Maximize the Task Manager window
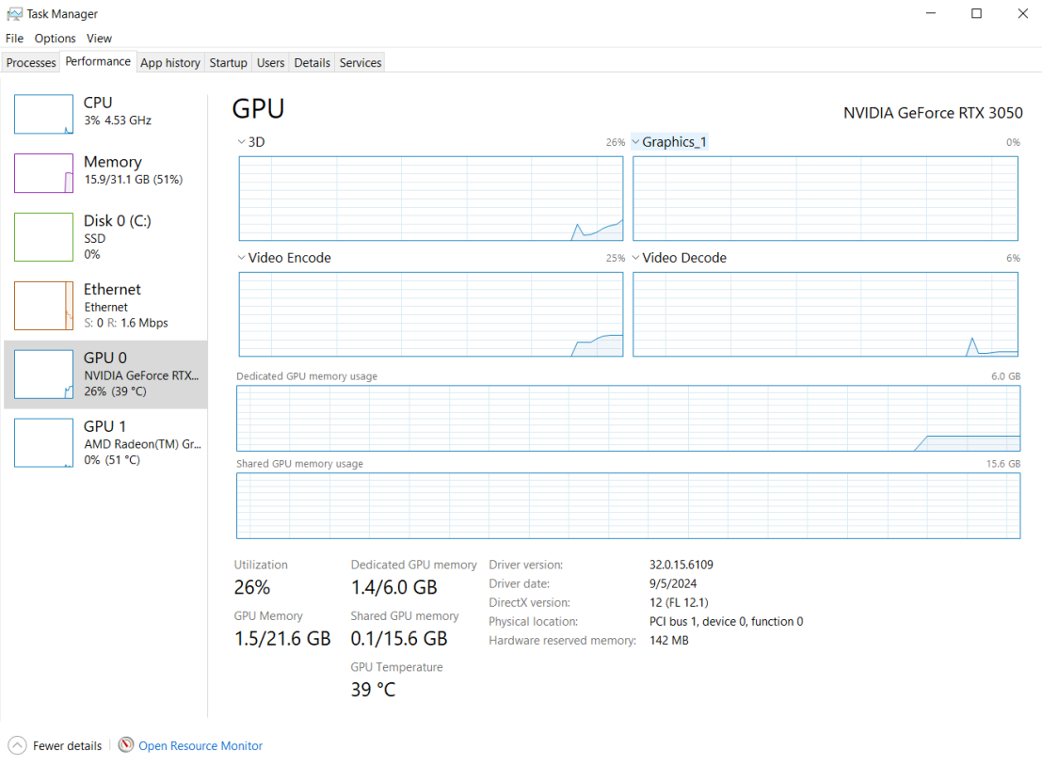This screenshot has height=765, width=1042. click(976, 13)
